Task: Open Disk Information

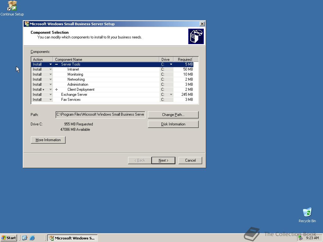Action: coord(173,124)
